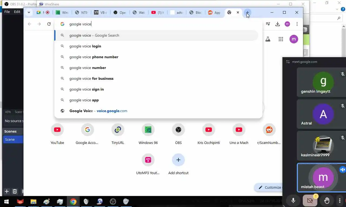Viewport: 346px width, 207px height.
Task: Toggle microphone in Meet window
Action: (293, 200)
